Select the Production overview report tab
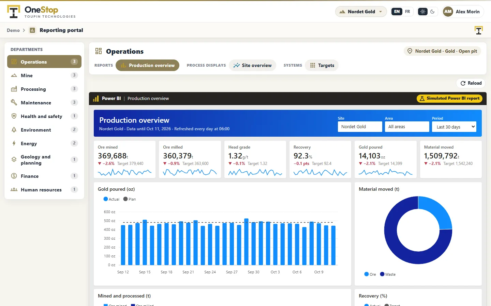This screenshot has width=491, height=306. tap(148, 65)
